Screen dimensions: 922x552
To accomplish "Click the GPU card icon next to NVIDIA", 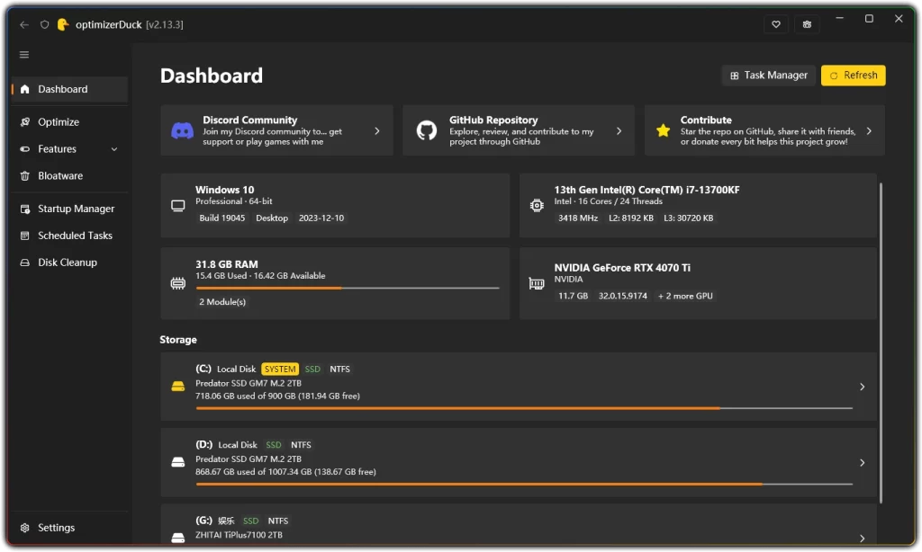I will click(x=537, y=283).
